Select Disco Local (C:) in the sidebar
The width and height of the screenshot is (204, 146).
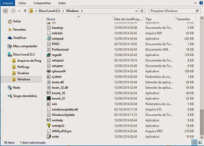[x=21, y=54]
